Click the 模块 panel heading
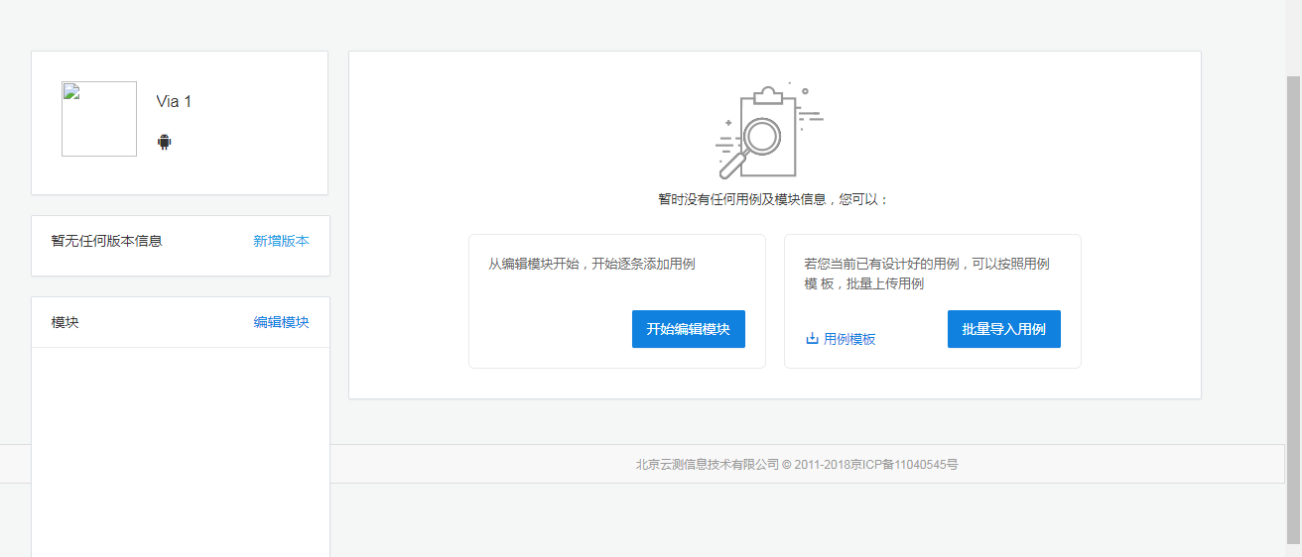This screenshot has height=557, width=1302. coord(65,322)
